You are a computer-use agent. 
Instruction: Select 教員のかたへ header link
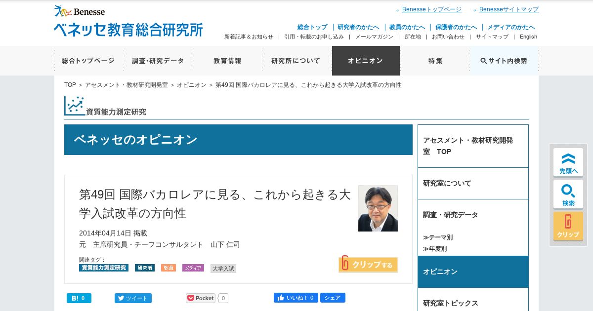[407, 27]
